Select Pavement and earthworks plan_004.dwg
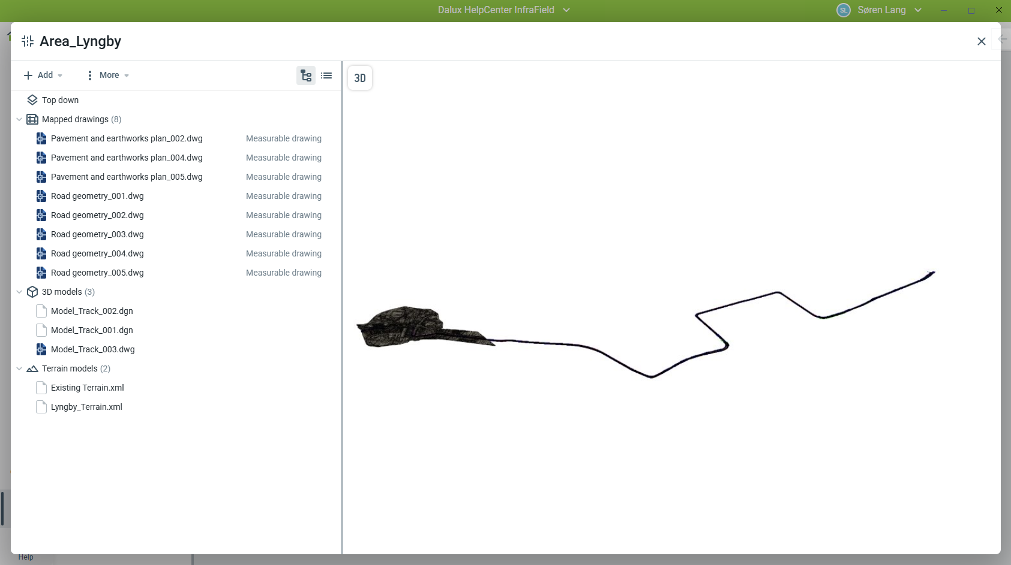 click(x=127, y=158)
